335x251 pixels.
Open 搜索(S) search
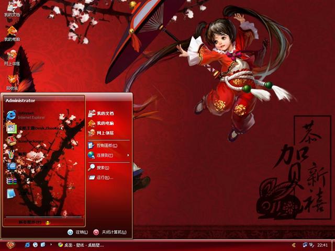click(x=99, y=168)
